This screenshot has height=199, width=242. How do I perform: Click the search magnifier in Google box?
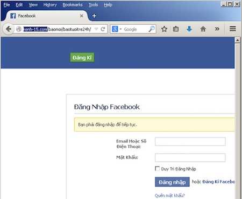click(152, 29)
